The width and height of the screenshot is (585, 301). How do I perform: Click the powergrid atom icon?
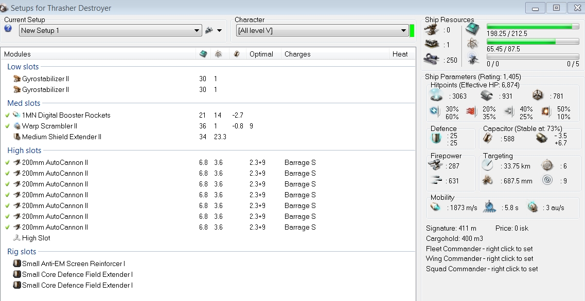(x=472, y=44)
